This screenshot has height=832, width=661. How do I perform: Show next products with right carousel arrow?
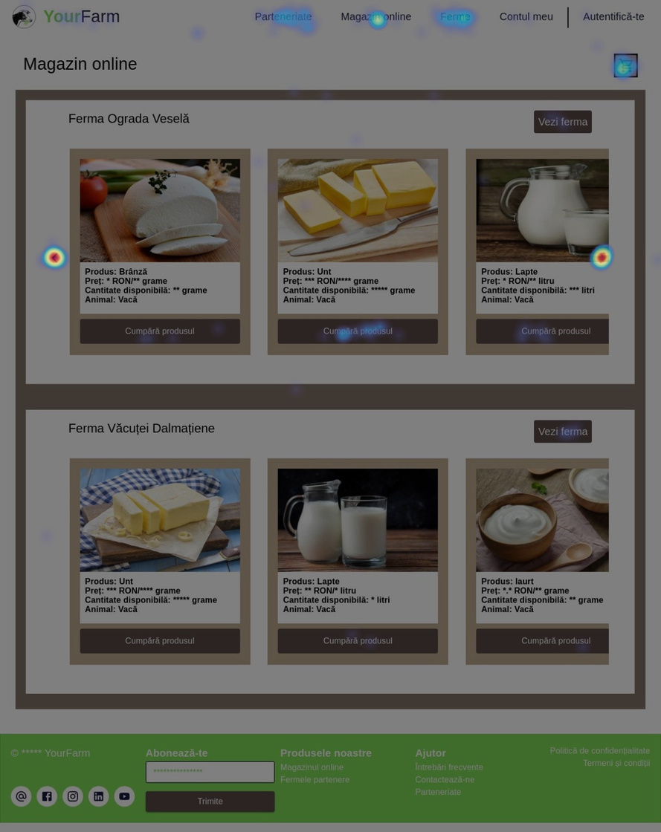tap(602, 257)
